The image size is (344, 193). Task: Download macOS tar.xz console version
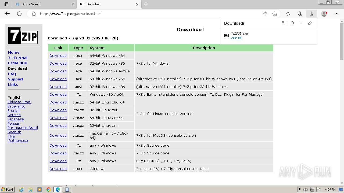[58, 135]
